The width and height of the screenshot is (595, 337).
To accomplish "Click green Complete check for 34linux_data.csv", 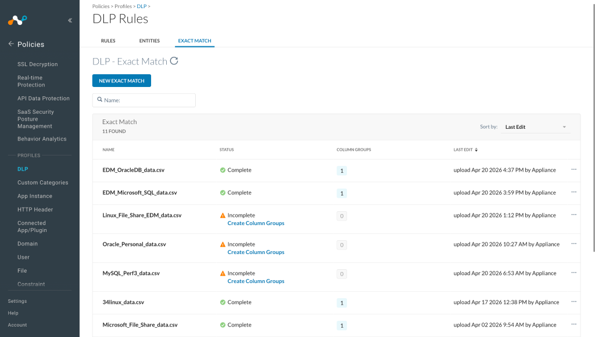I will 223,302.
